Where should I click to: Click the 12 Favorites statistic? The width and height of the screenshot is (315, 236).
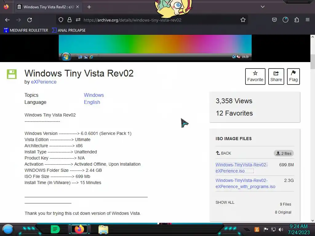(x=234, y=113)
